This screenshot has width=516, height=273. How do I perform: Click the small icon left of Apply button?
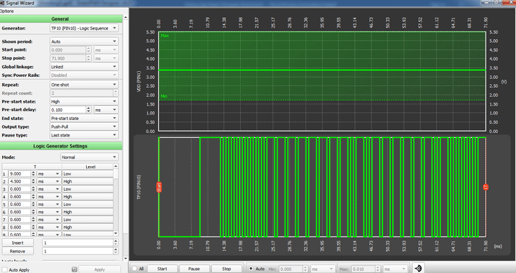click(x=74, y=270)
